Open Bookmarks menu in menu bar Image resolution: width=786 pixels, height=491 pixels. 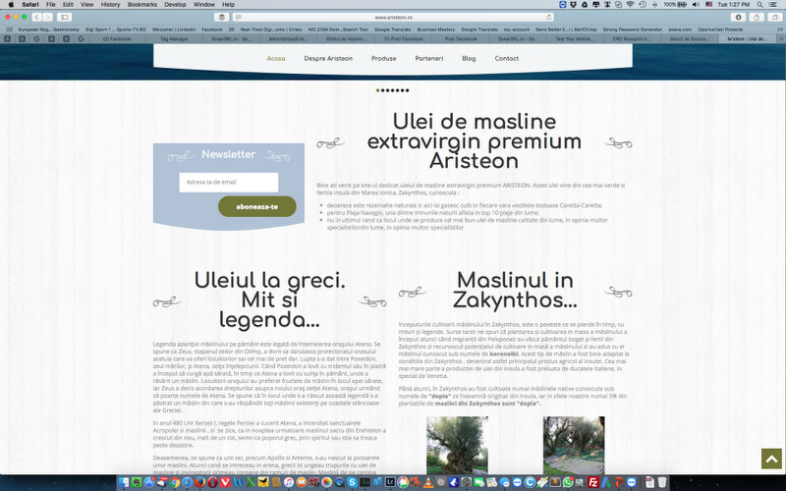[x=141, y=4]
